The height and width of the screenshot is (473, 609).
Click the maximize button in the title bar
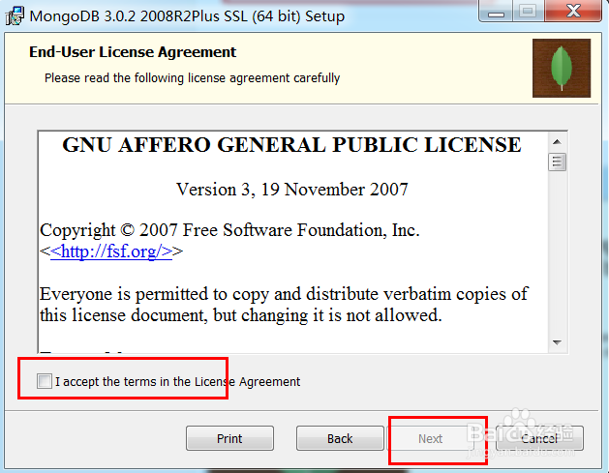(528, 11)
